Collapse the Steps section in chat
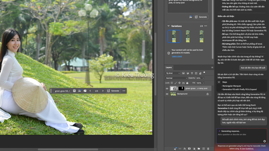 219,82
